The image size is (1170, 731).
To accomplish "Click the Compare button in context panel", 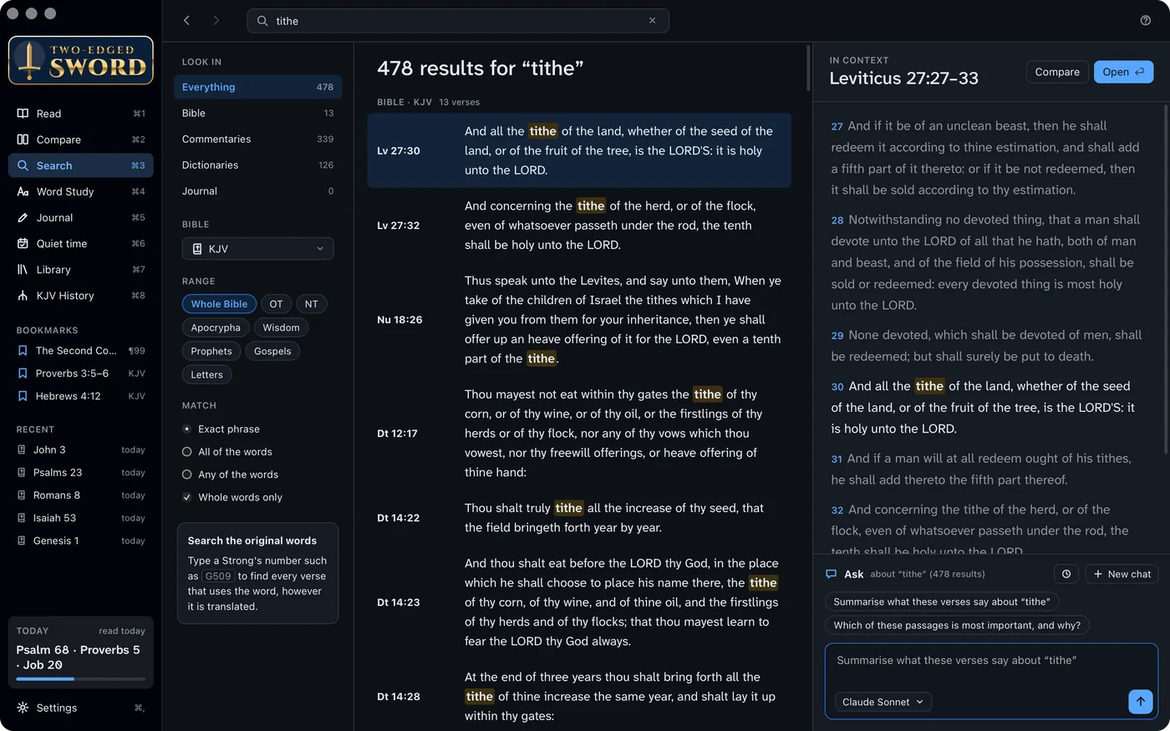I will [1057, 72].
